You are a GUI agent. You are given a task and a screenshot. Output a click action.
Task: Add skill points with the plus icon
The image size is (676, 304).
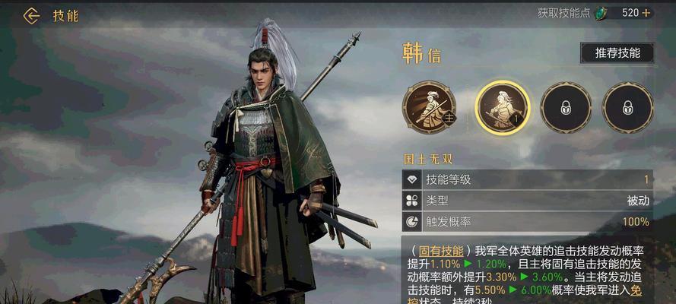pos(646,13)
